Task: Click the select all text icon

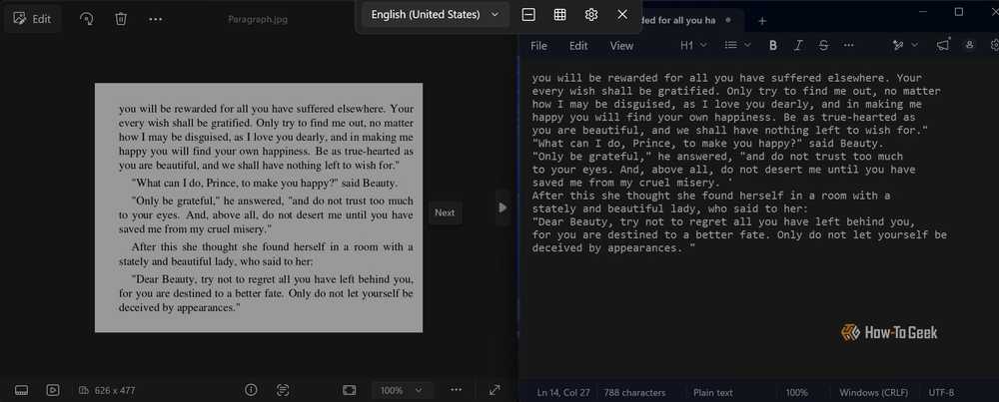Action: click(528, 15)
